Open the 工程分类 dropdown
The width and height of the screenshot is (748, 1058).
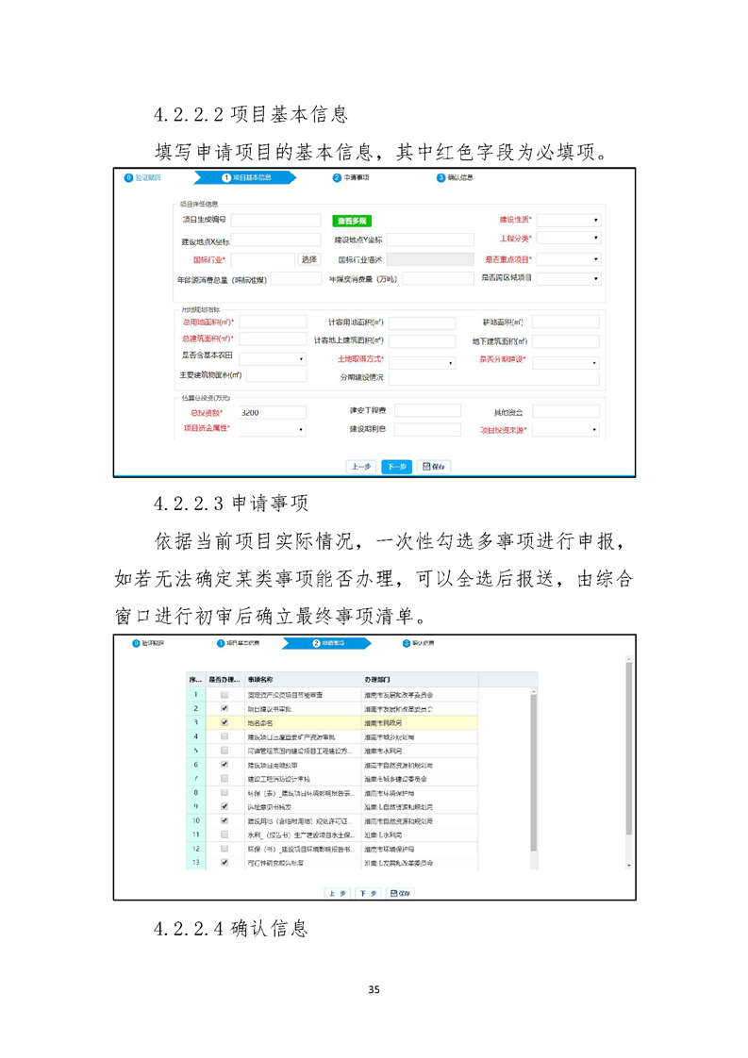click(569, 238)
